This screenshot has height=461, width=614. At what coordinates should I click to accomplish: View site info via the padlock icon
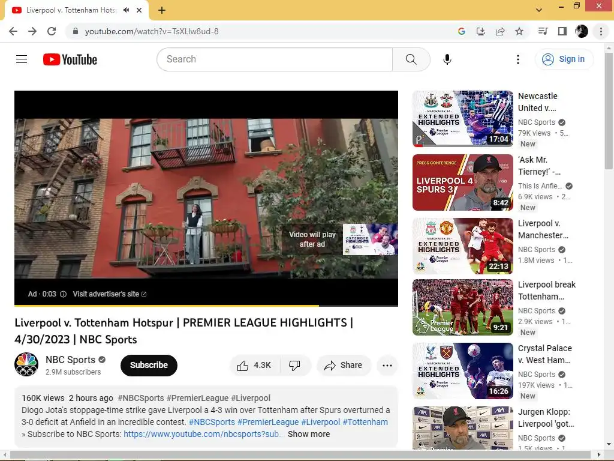click(x=76, y=31)
